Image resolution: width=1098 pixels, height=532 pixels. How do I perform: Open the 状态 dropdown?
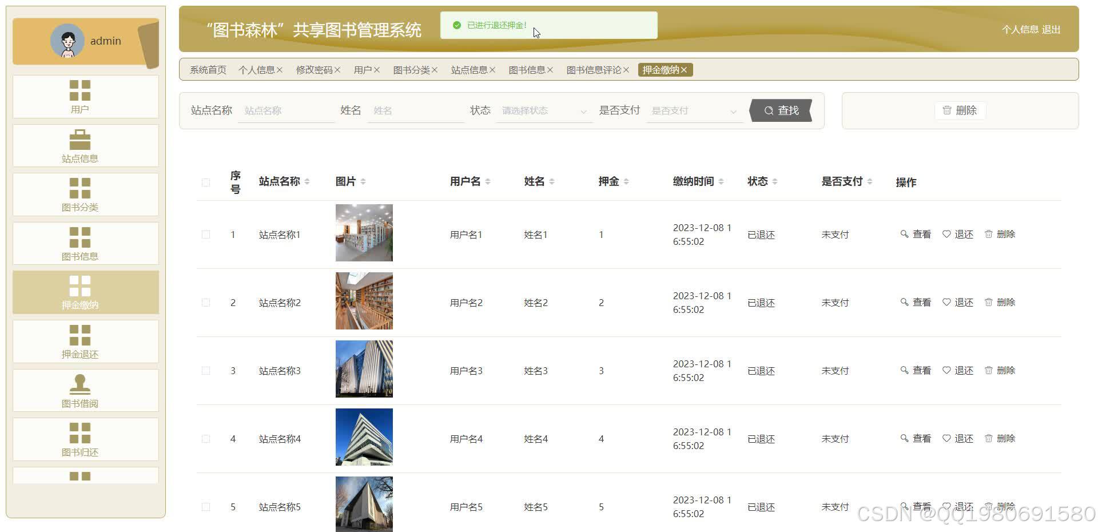coord(543,110)
